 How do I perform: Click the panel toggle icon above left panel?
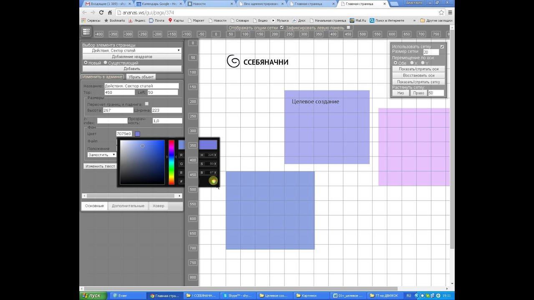coord(86,32)
